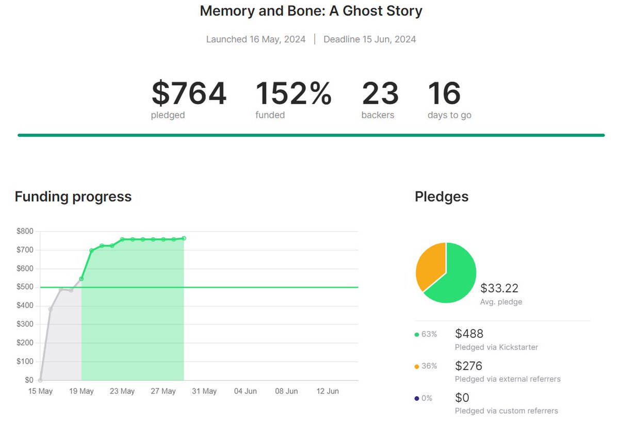Click the Funding progress heading
619x424 pixels.
click(x=73, y=197)
